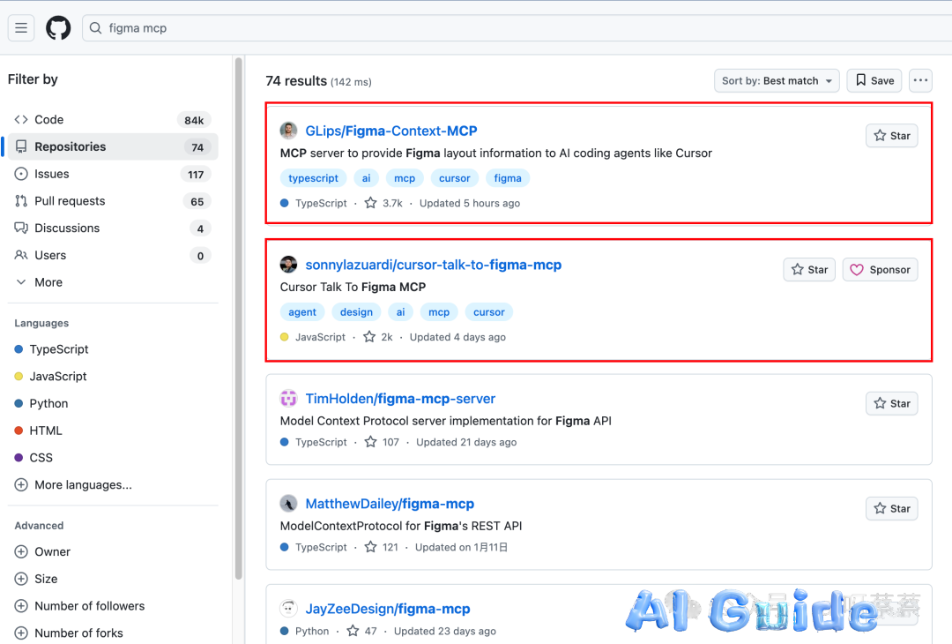Star the GLips/Figma-Context-MCP repository

click(x=891, y=136)
